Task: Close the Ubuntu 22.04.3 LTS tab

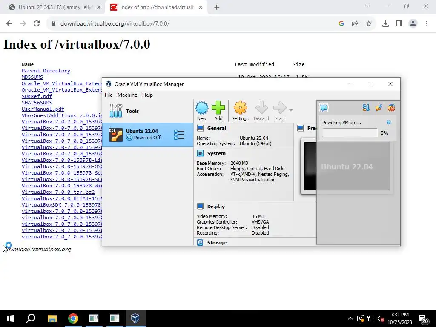Action: click(x=99, y=8)
